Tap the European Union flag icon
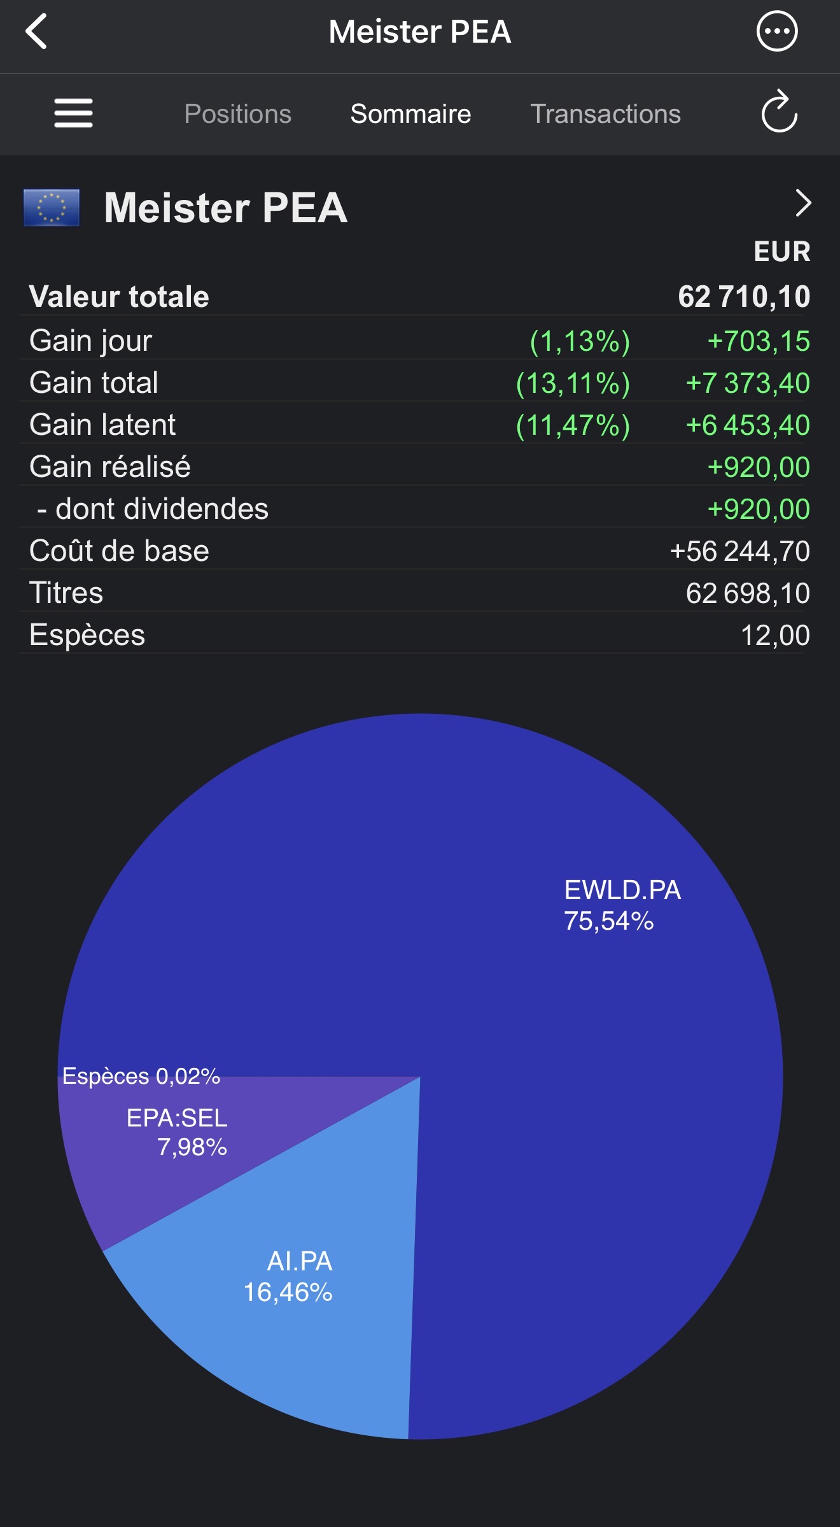 pyautogui.click(x=52, y=208)
